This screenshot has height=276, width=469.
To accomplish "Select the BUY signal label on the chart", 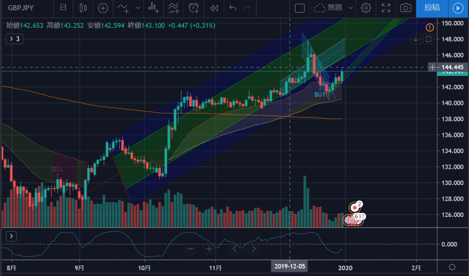I will click(x=320, y=95).
